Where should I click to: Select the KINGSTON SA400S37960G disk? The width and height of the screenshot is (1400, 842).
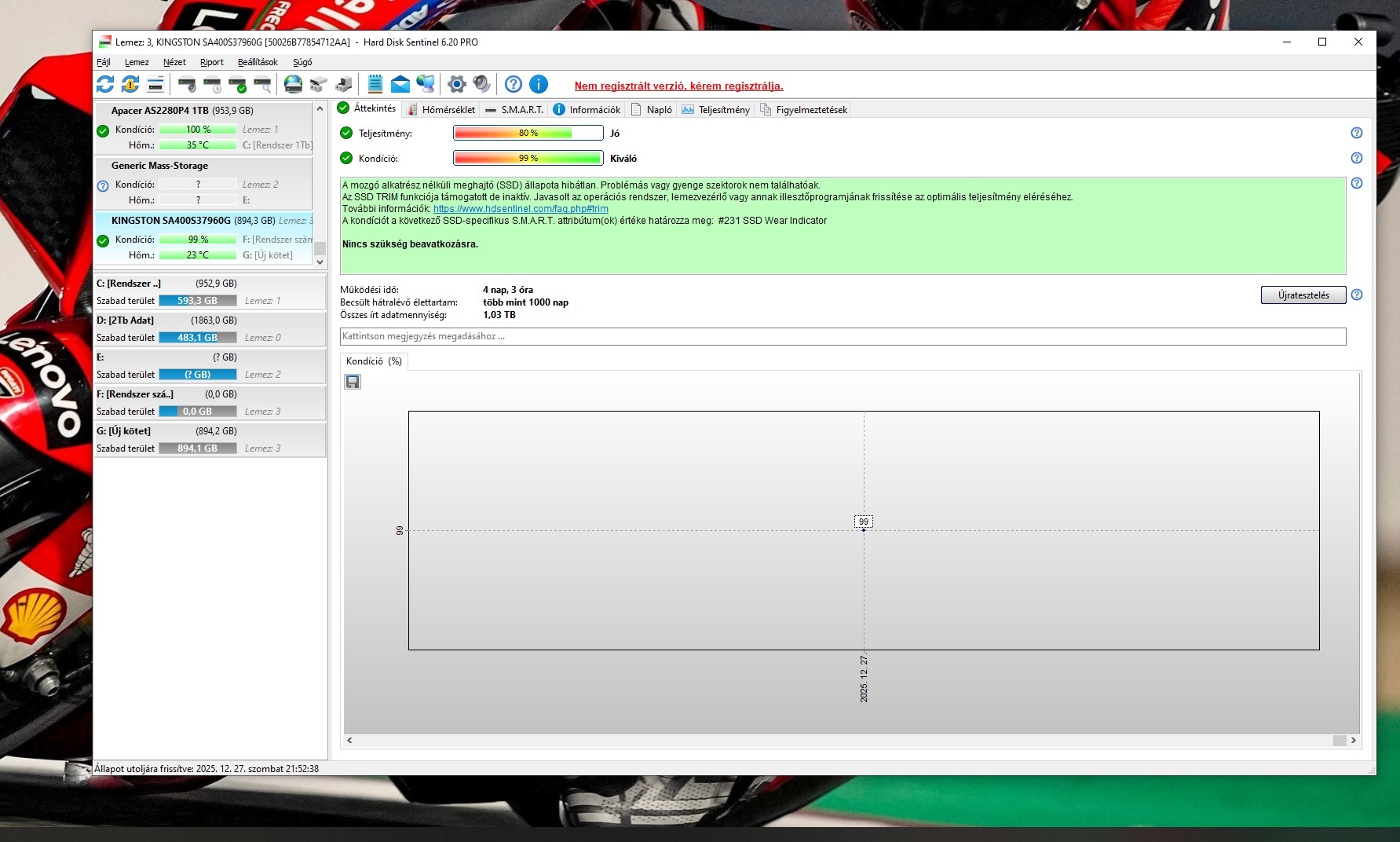[203, 238]
